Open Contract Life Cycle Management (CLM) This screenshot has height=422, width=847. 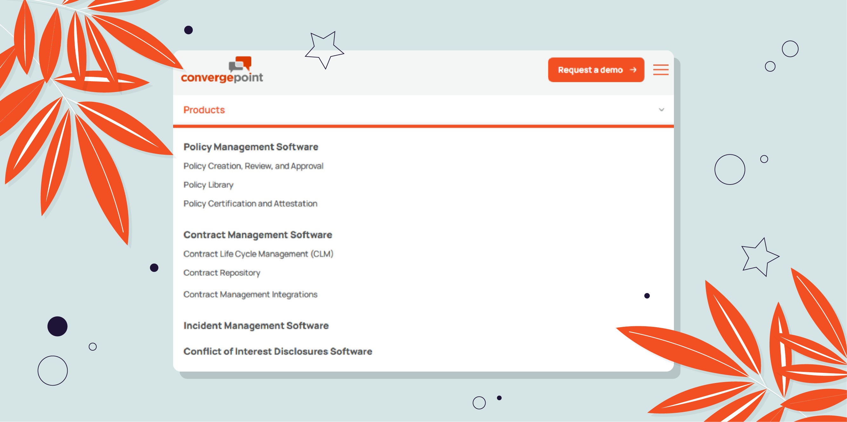[x=258, y=254]
